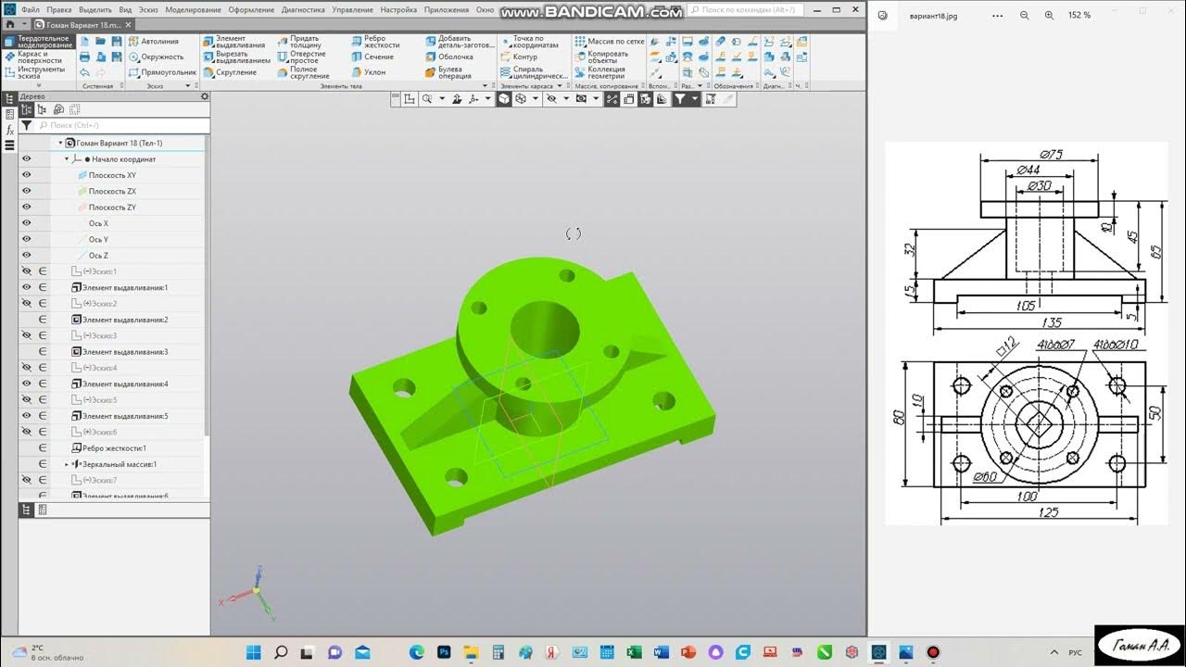Open the Приложения menu
The height and width of the screenshot is (667, 1186).
pos(446,9)
